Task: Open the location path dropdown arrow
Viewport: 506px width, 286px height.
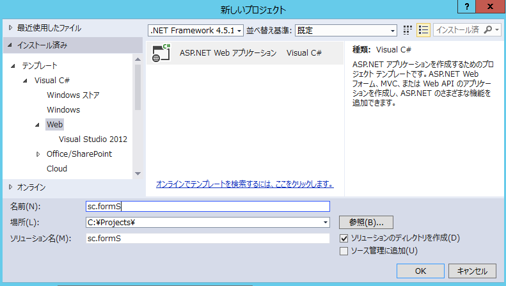Action: (x=326, y=223)
